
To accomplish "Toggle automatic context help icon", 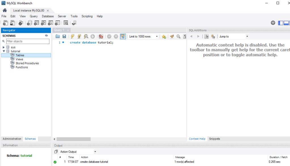I will point(213,37).
